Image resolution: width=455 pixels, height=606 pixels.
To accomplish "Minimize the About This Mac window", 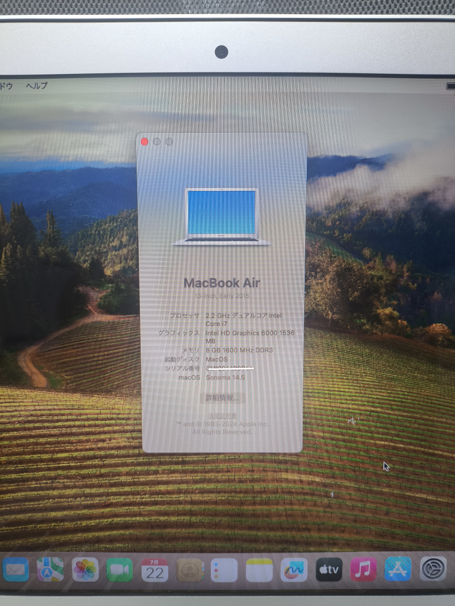I will (157, 142).
